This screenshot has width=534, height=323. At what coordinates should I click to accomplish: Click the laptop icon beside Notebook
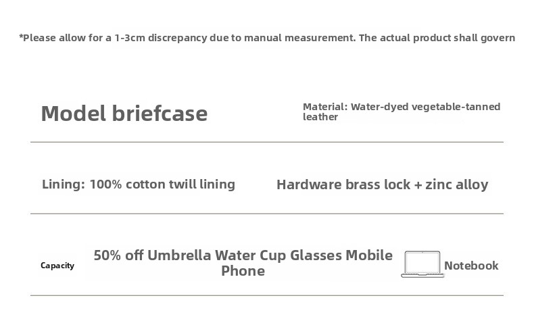[422, 264]
